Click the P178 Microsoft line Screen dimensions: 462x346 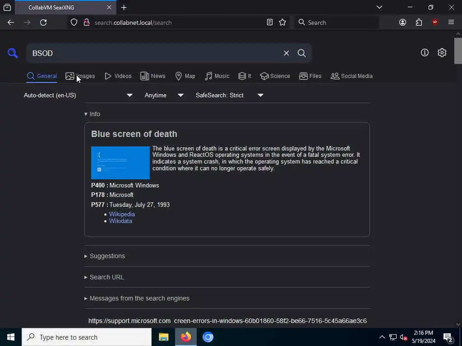click(112, 195)
